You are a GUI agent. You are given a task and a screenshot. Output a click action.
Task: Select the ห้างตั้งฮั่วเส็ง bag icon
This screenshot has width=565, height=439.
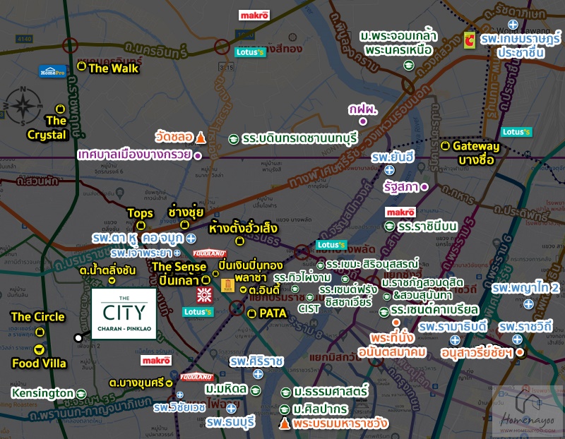pyautogui.click(x=239, y=241)
